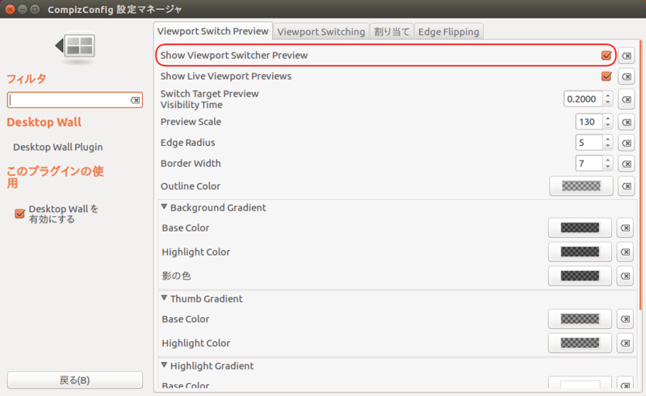Increase Edge Radius value
The width and height of the screenshot is (646, 396).
coord(608,140)
